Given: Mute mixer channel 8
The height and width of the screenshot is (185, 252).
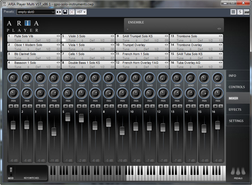Looking at the screenshot, I should [106, 106].
